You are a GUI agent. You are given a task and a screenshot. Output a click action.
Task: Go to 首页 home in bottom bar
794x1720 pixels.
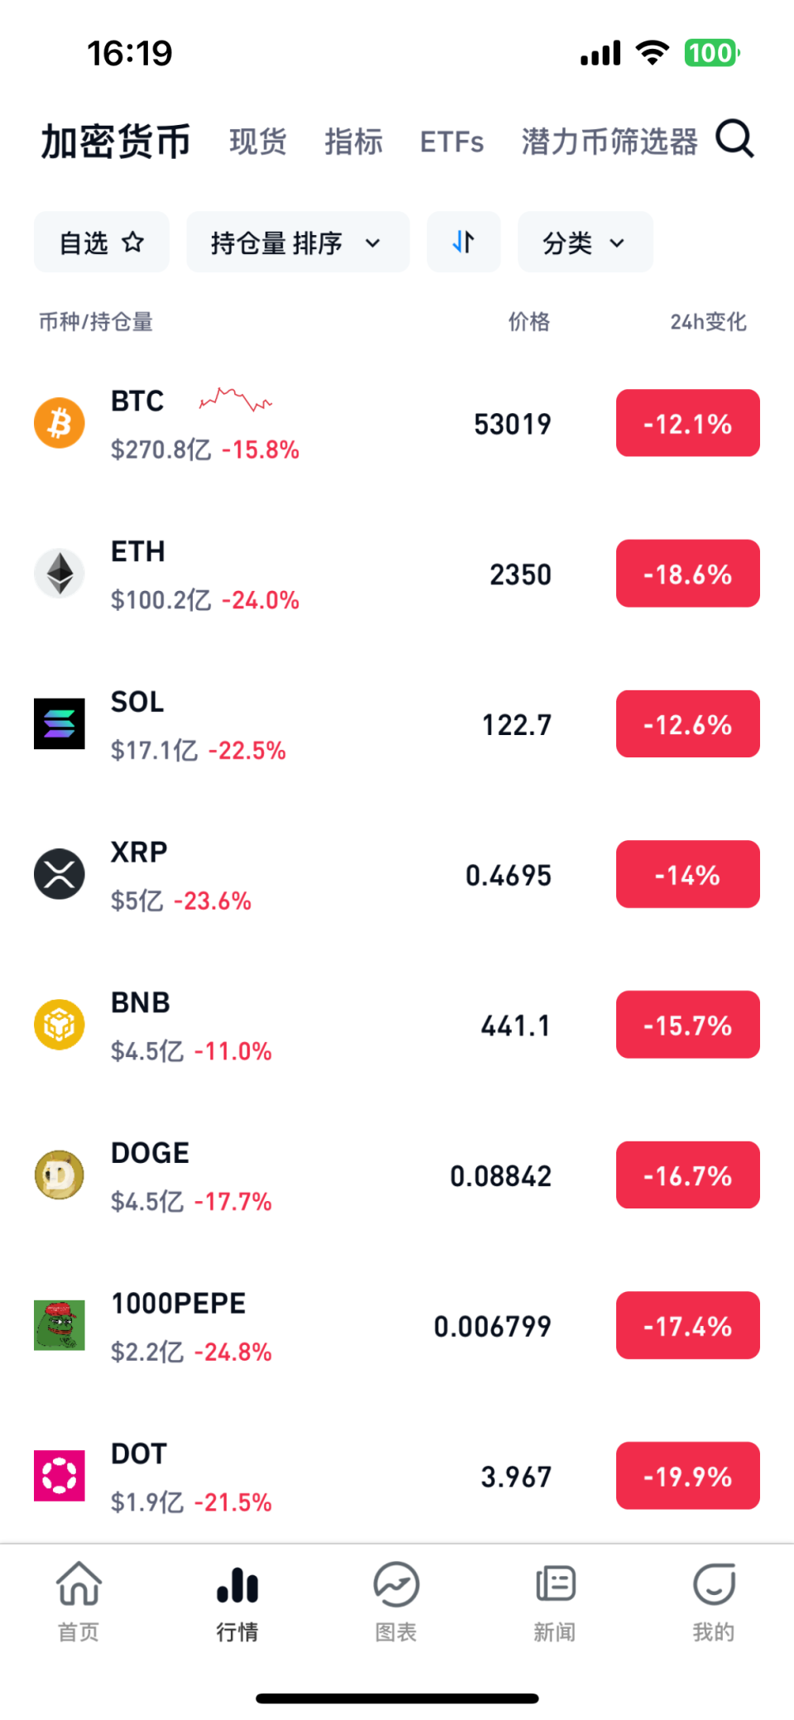[79, 1600]
